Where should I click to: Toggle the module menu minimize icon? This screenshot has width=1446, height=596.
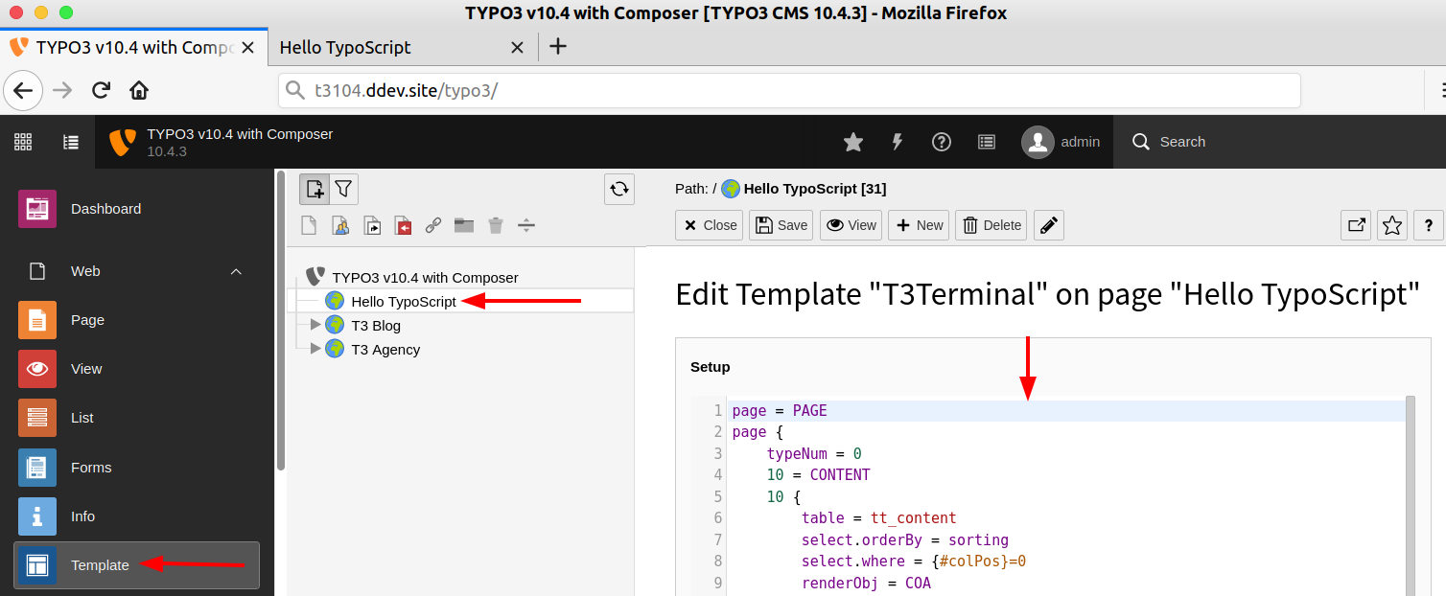coord(24,142)
